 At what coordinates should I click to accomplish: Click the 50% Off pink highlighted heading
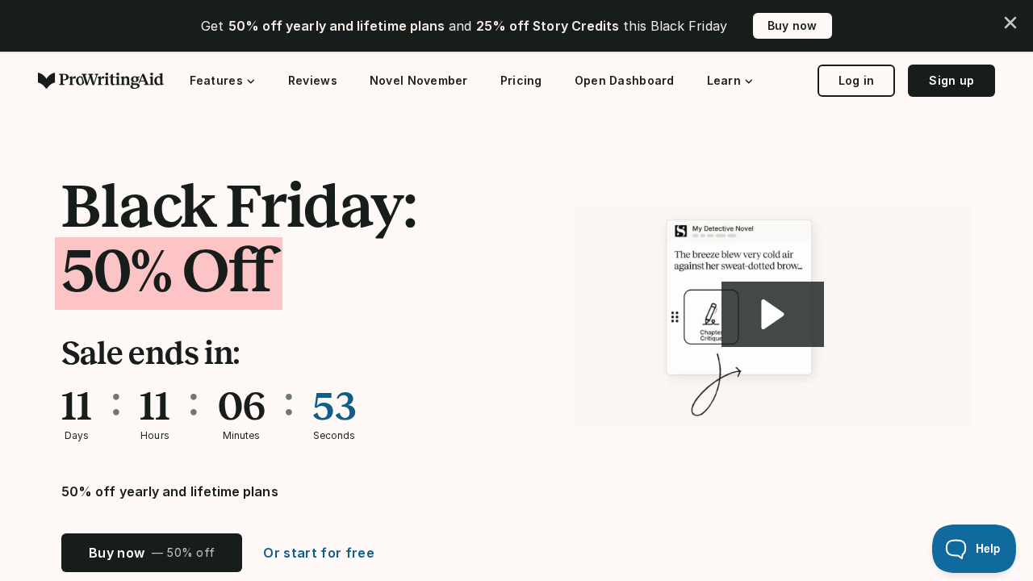coord(169,273)
